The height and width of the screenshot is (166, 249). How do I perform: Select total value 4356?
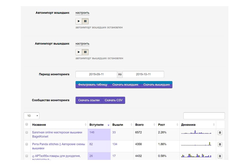point(139,144)
